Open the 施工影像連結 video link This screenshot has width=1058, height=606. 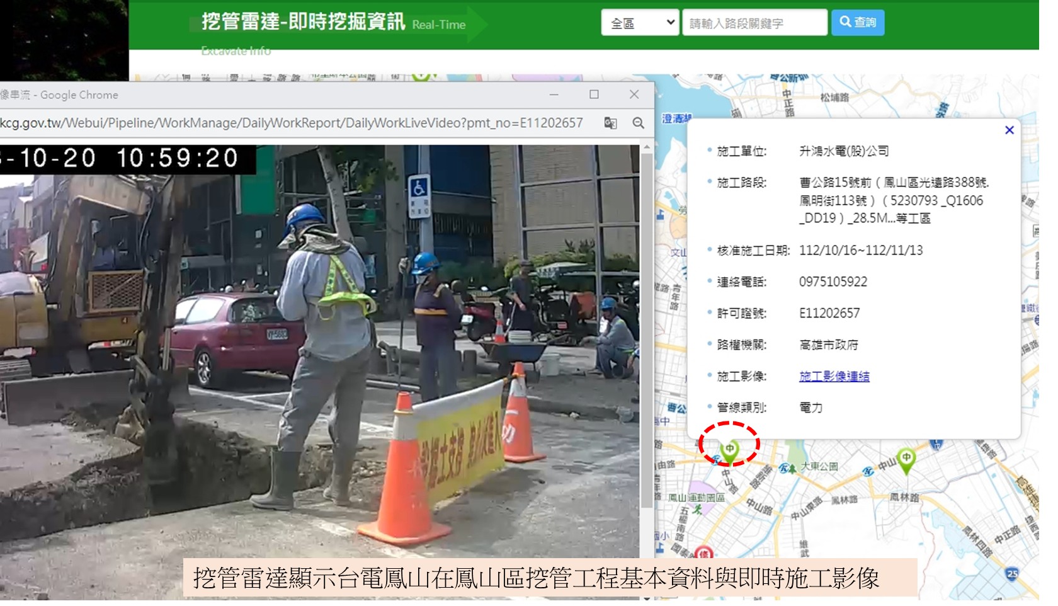coord(834,376)
